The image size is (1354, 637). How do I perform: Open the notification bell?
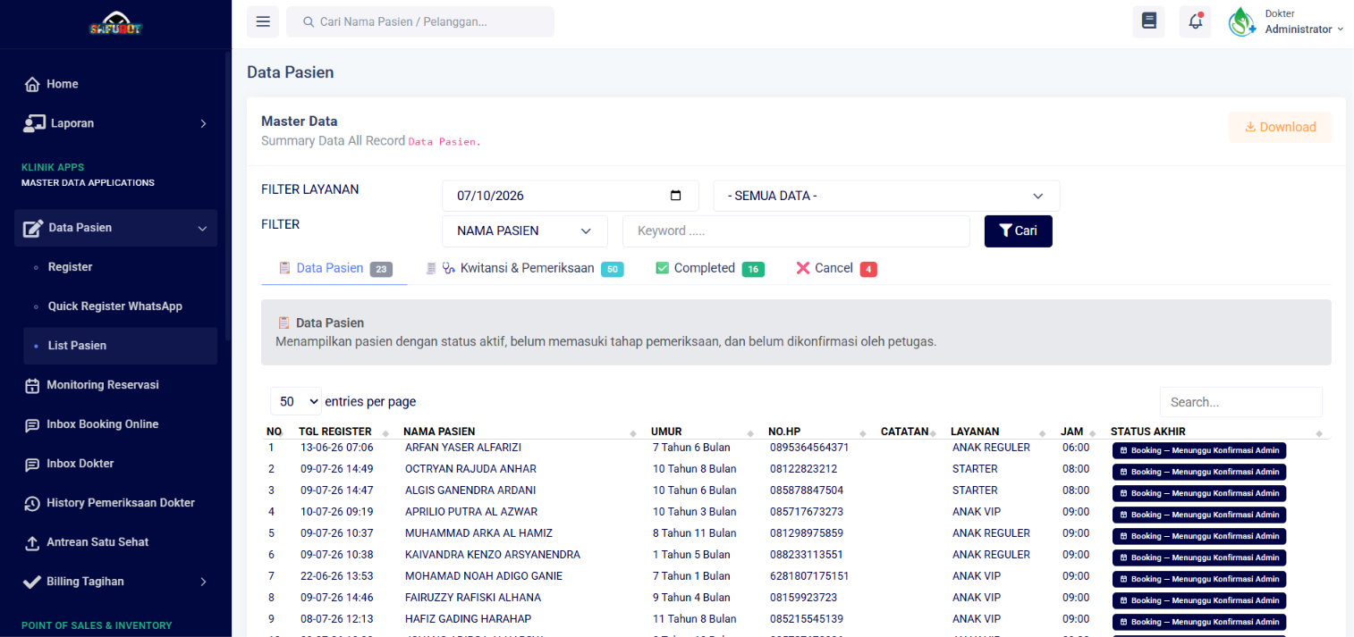[x=1195, y=21]
